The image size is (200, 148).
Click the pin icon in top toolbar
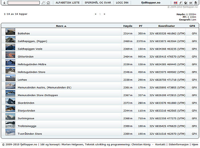pyautogui.click(x=181, y=2)
